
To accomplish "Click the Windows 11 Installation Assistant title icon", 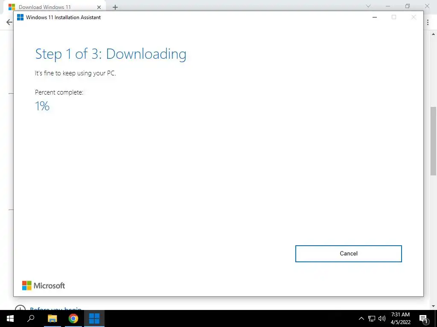I will click(20, 17).
